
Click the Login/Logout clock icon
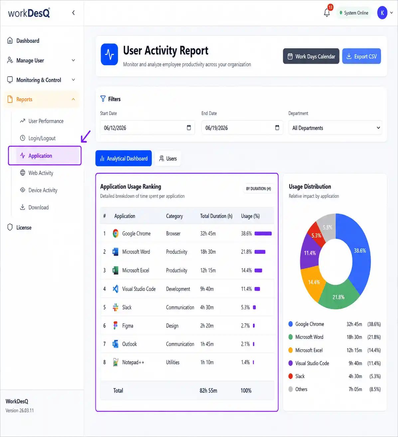click(x=23, y=138)
